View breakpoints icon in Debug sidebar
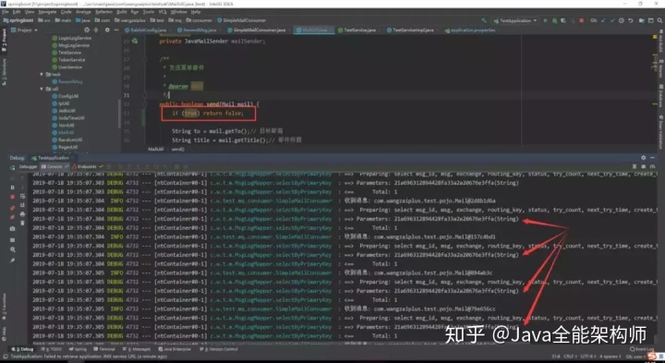The height and width of the screenshot is (363, 665). (x=12, y=208)
